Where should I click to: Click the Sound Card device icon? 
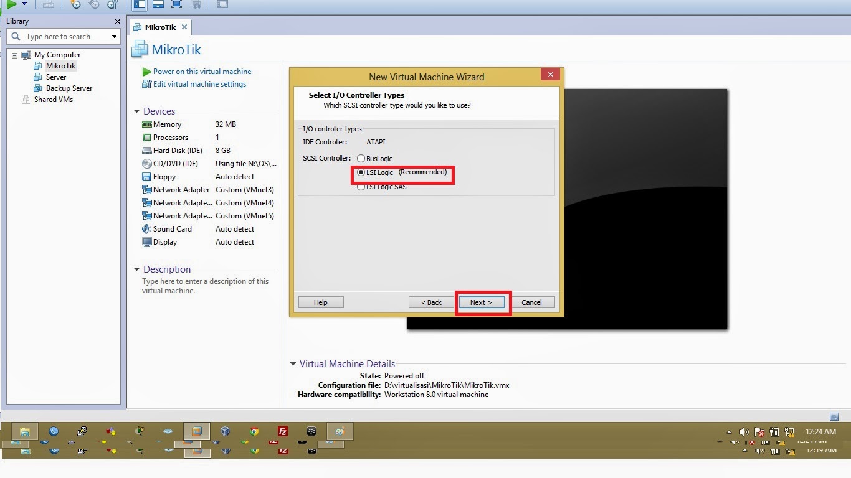tap(147, 229)
